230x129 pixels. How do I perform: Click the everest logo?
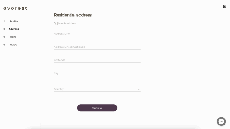click(15, 8)
